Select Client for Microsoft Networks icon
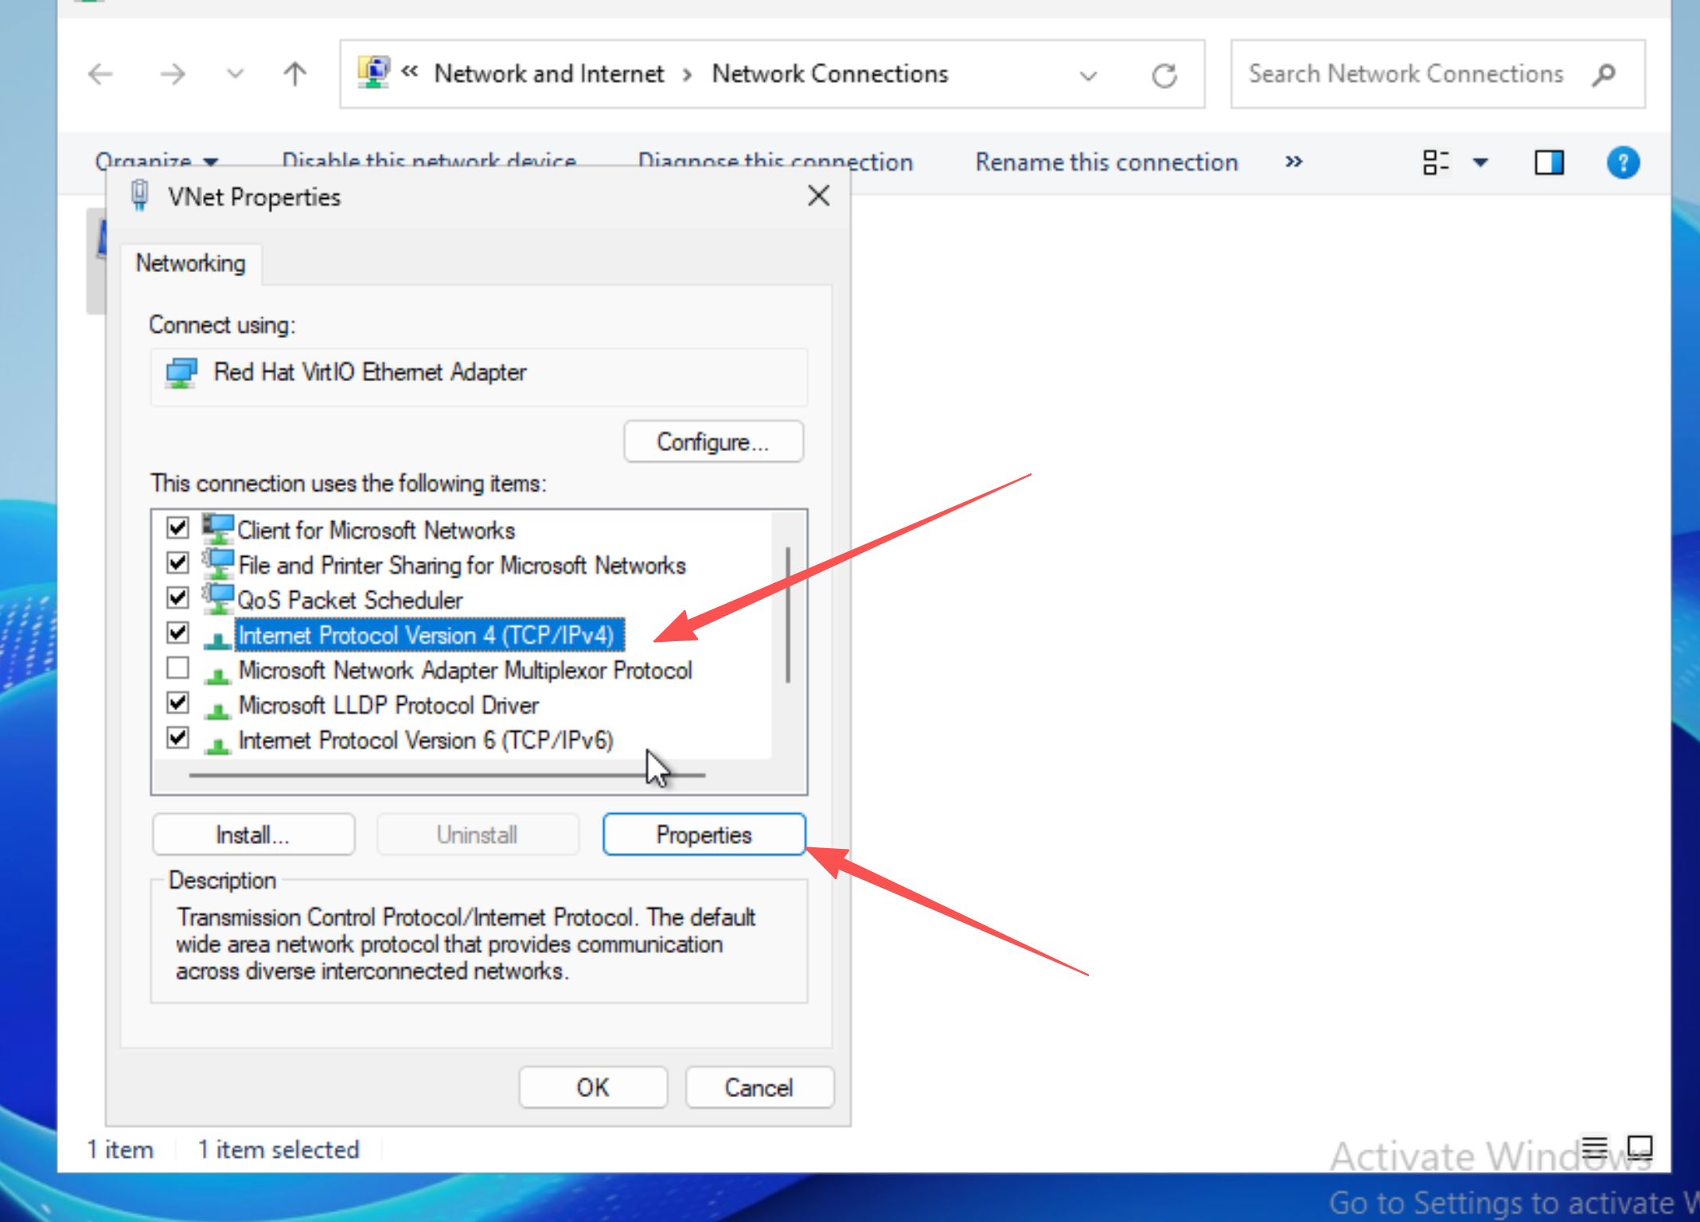1700x1222 pixels. tap(217, 528)
